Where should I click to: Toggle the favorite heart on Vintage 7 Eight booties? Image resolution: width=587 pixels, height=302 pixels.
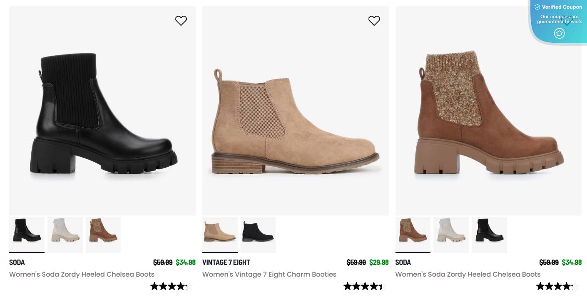point(374,20)
